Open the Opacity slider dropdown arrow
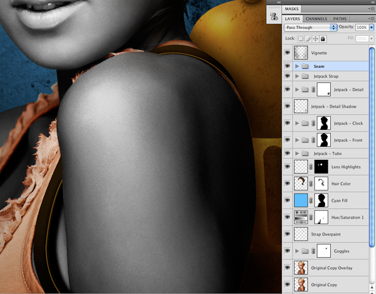Viewport: 376px width, 294px height. coord(372,28)
